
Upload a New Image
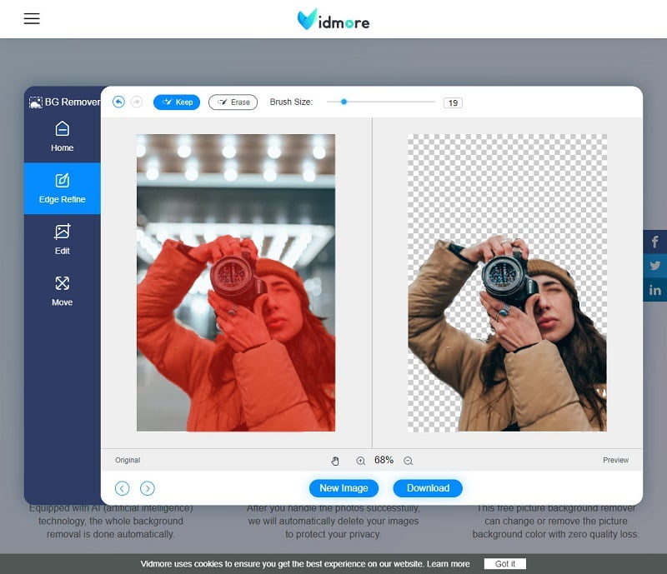[344, 488]
